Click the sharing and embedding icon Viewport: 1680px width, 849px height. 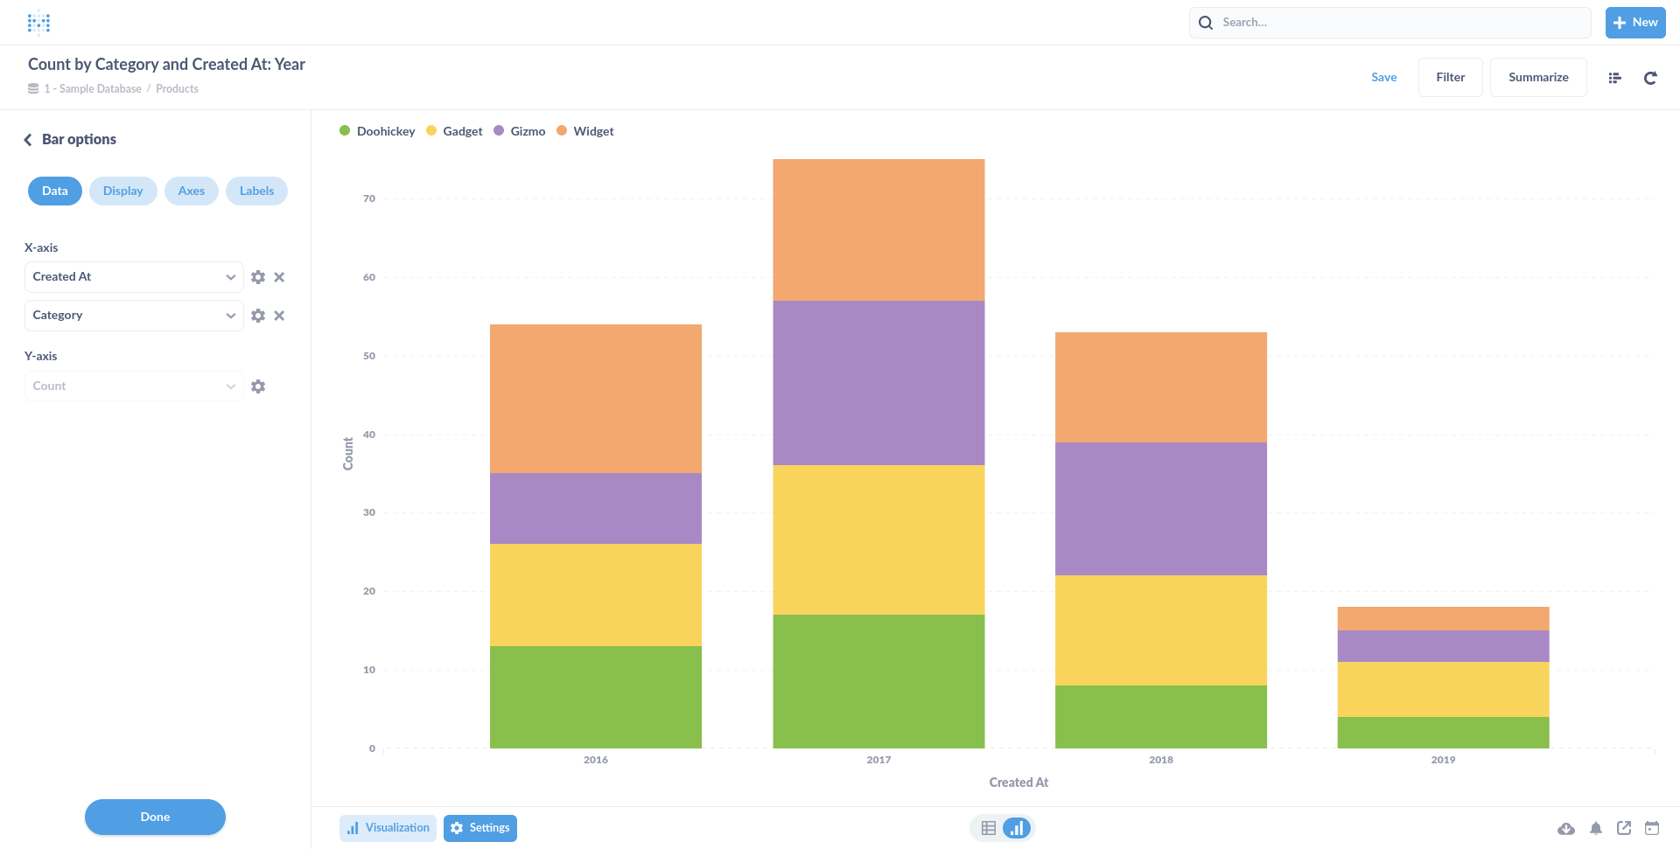1624,828
